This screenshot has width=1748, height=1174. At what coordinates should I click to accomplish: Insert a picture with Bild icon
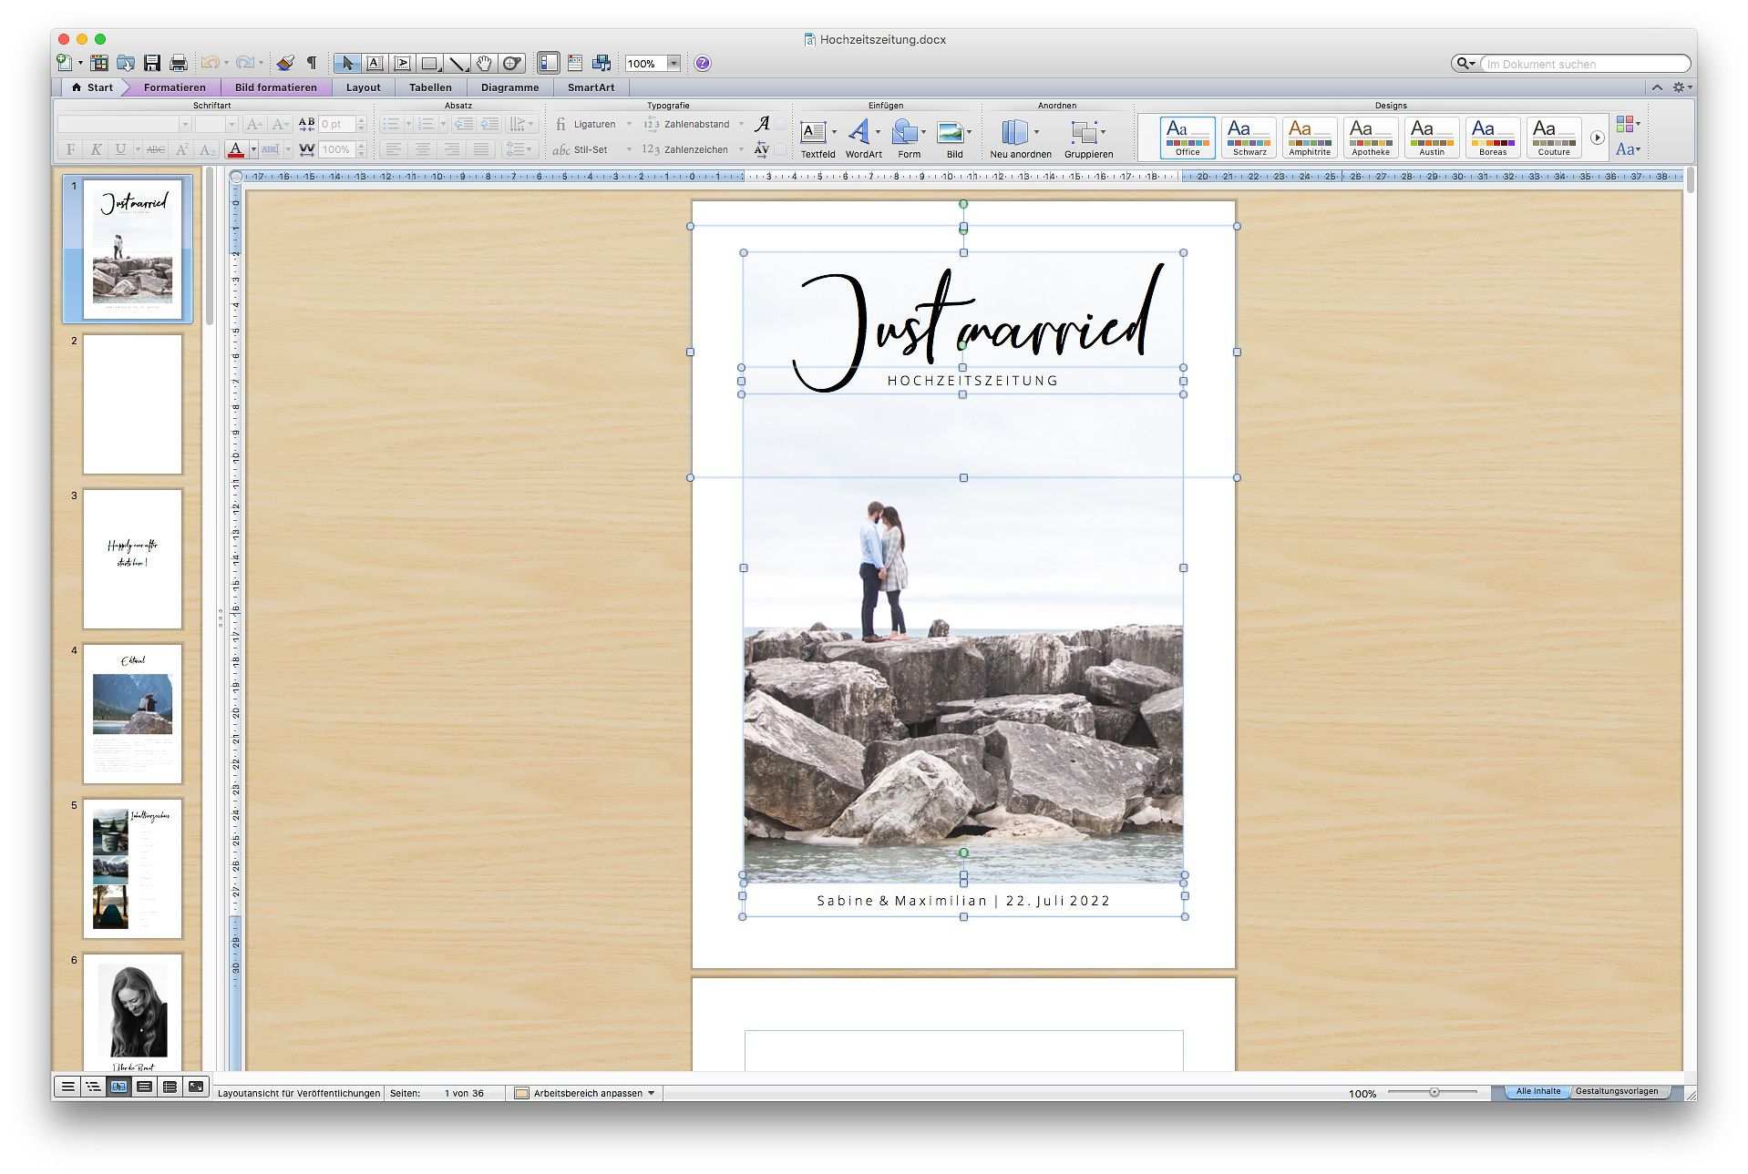(950, 133)
